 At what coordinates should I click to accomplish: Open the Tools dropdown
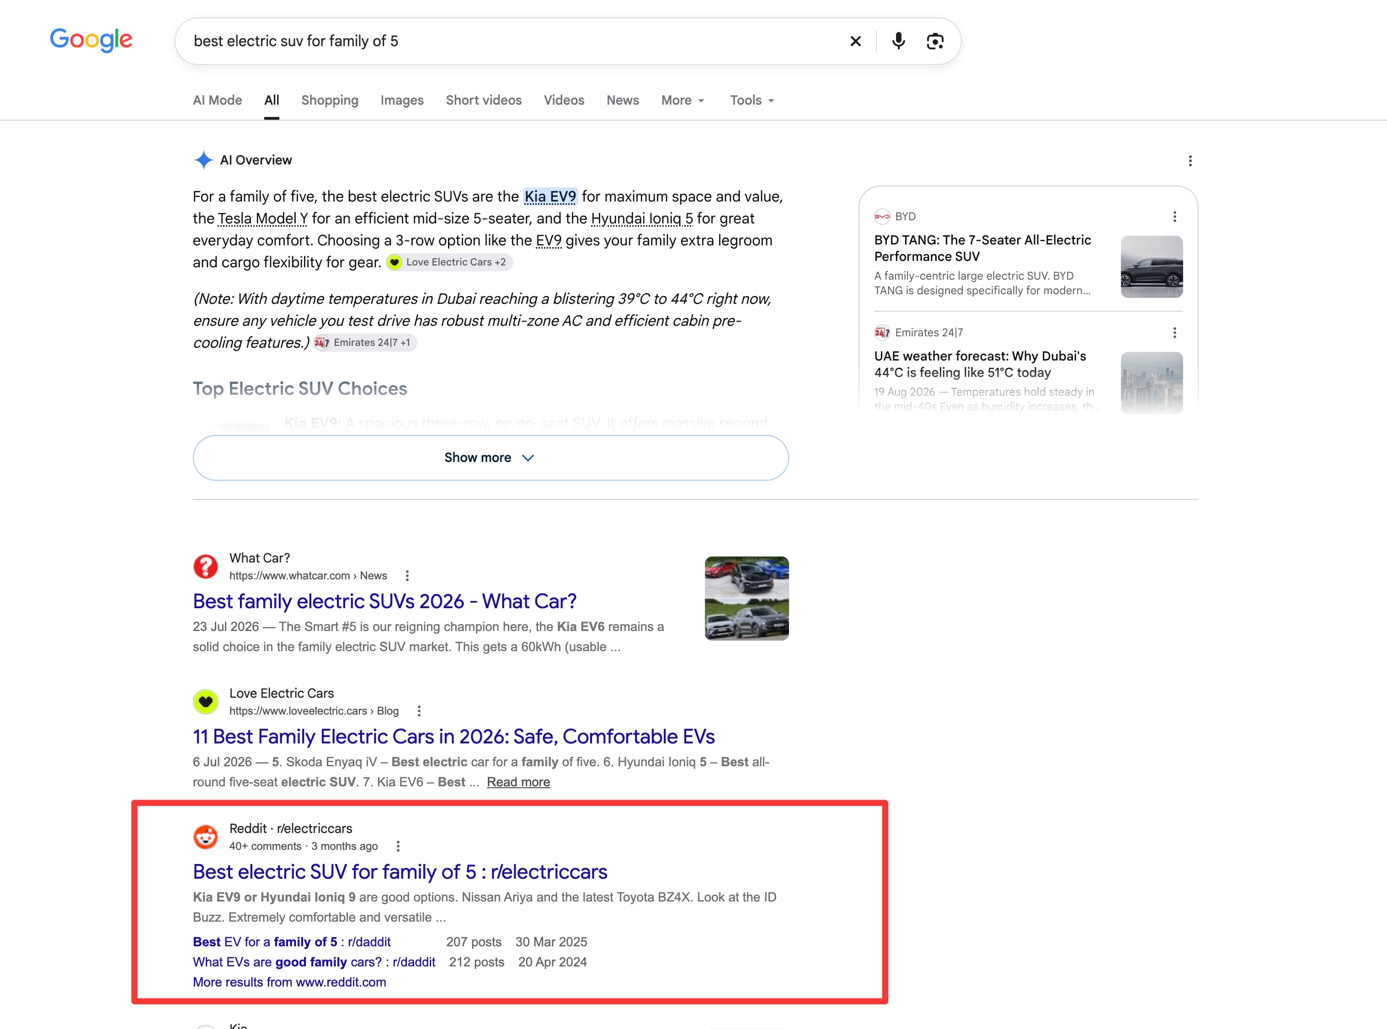point(752,100)
